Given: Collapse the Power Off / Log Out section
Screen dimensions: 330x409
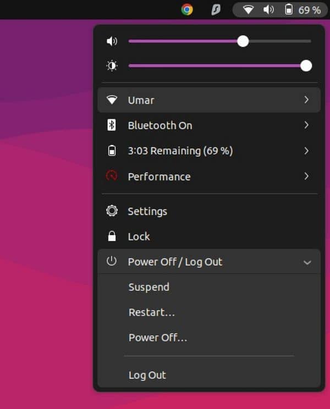Looking at the screenshot, I should point(307,262).
